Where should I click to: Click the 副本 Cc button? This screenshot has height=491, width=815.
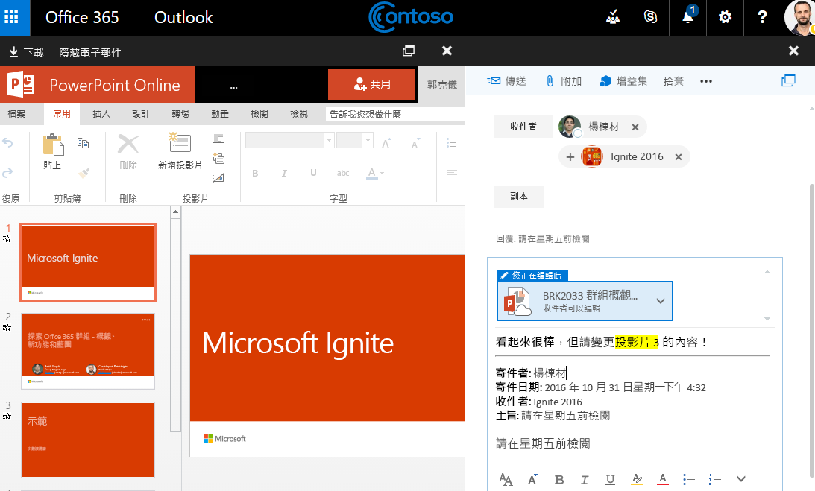[519, 197]
